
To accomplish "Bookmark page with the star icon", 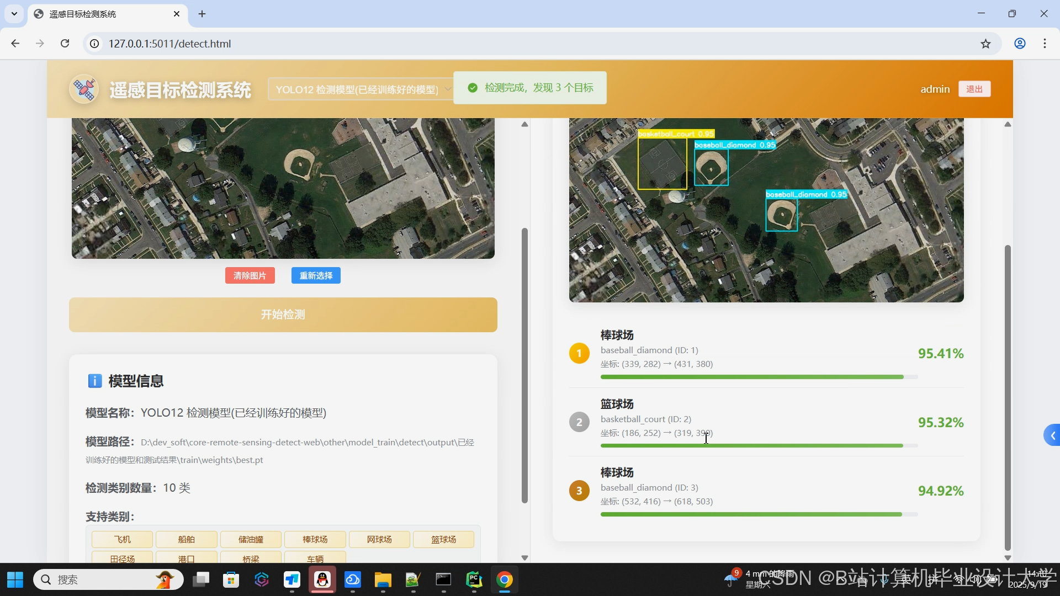I will tap(986, 44).
